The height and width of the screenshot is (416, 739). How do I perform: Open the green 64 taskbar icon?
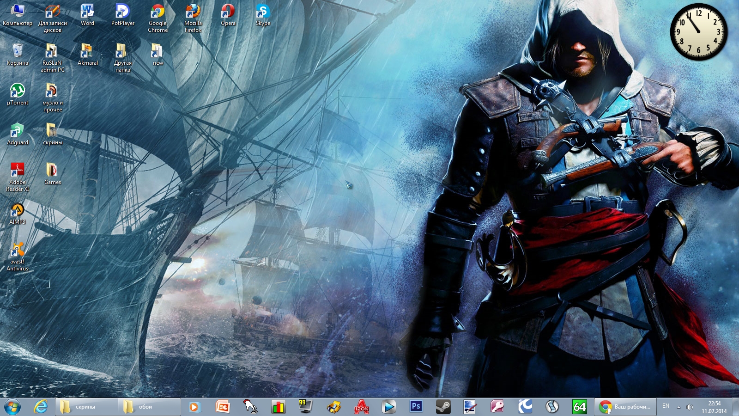pyautogui.click(x=579, y=407)
